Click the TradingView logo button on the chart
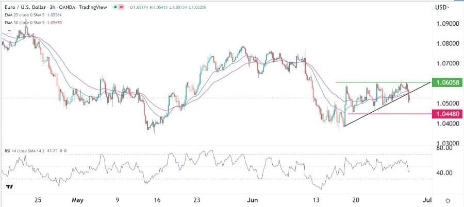Viewport: 464px width, 207px height. click(9, 186)
